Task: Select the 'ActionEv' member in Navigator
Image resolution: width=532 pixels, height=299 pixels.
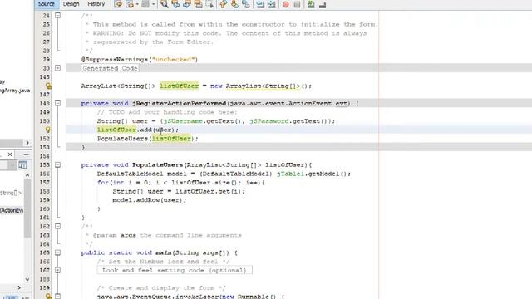Action: (x=12, y=210)
